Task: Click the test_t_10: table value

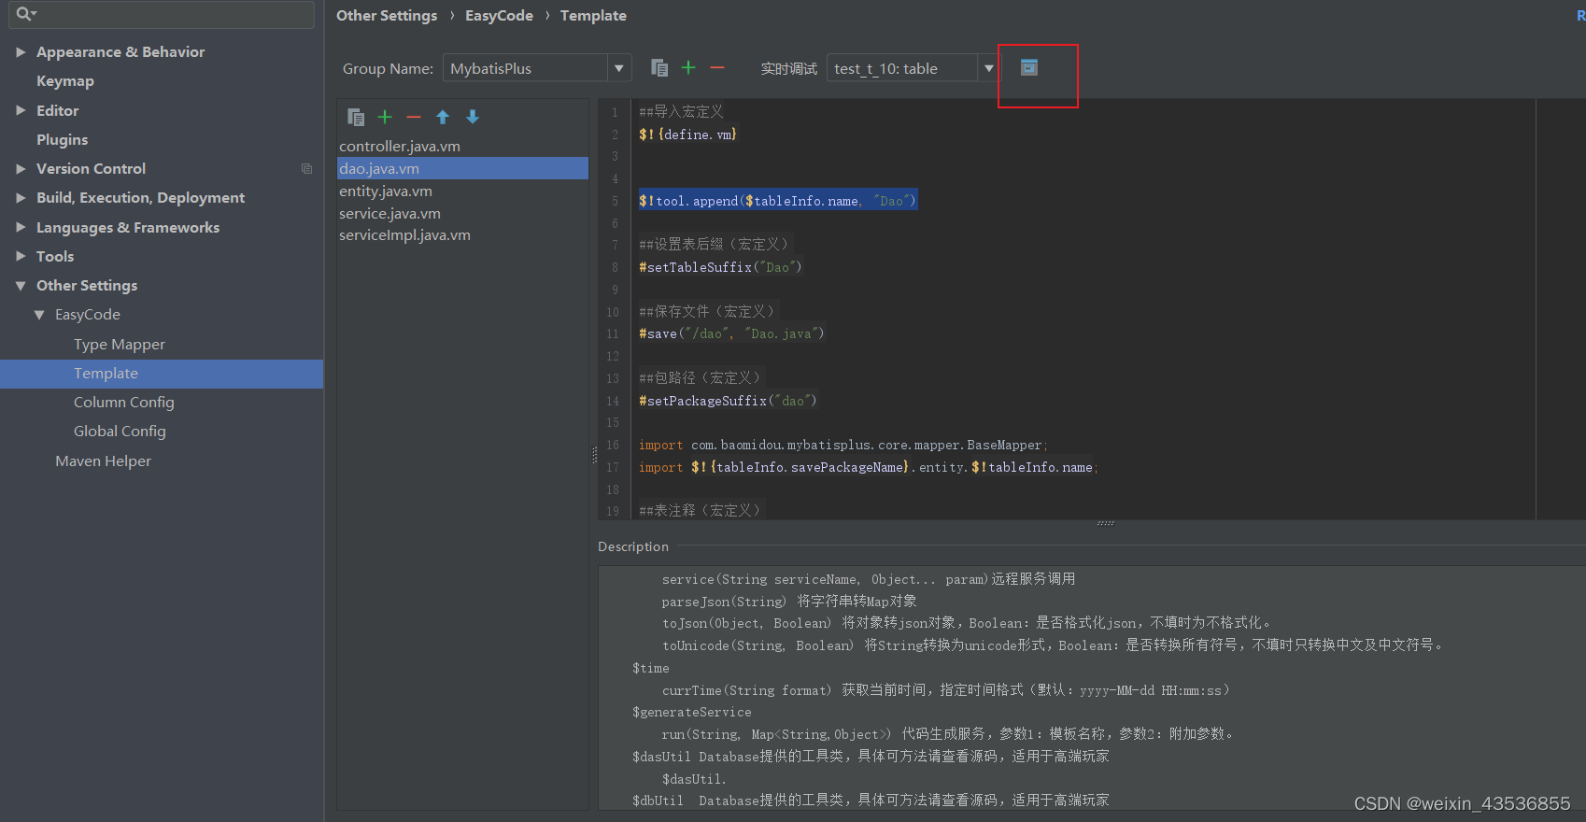Action: point(885,68)
